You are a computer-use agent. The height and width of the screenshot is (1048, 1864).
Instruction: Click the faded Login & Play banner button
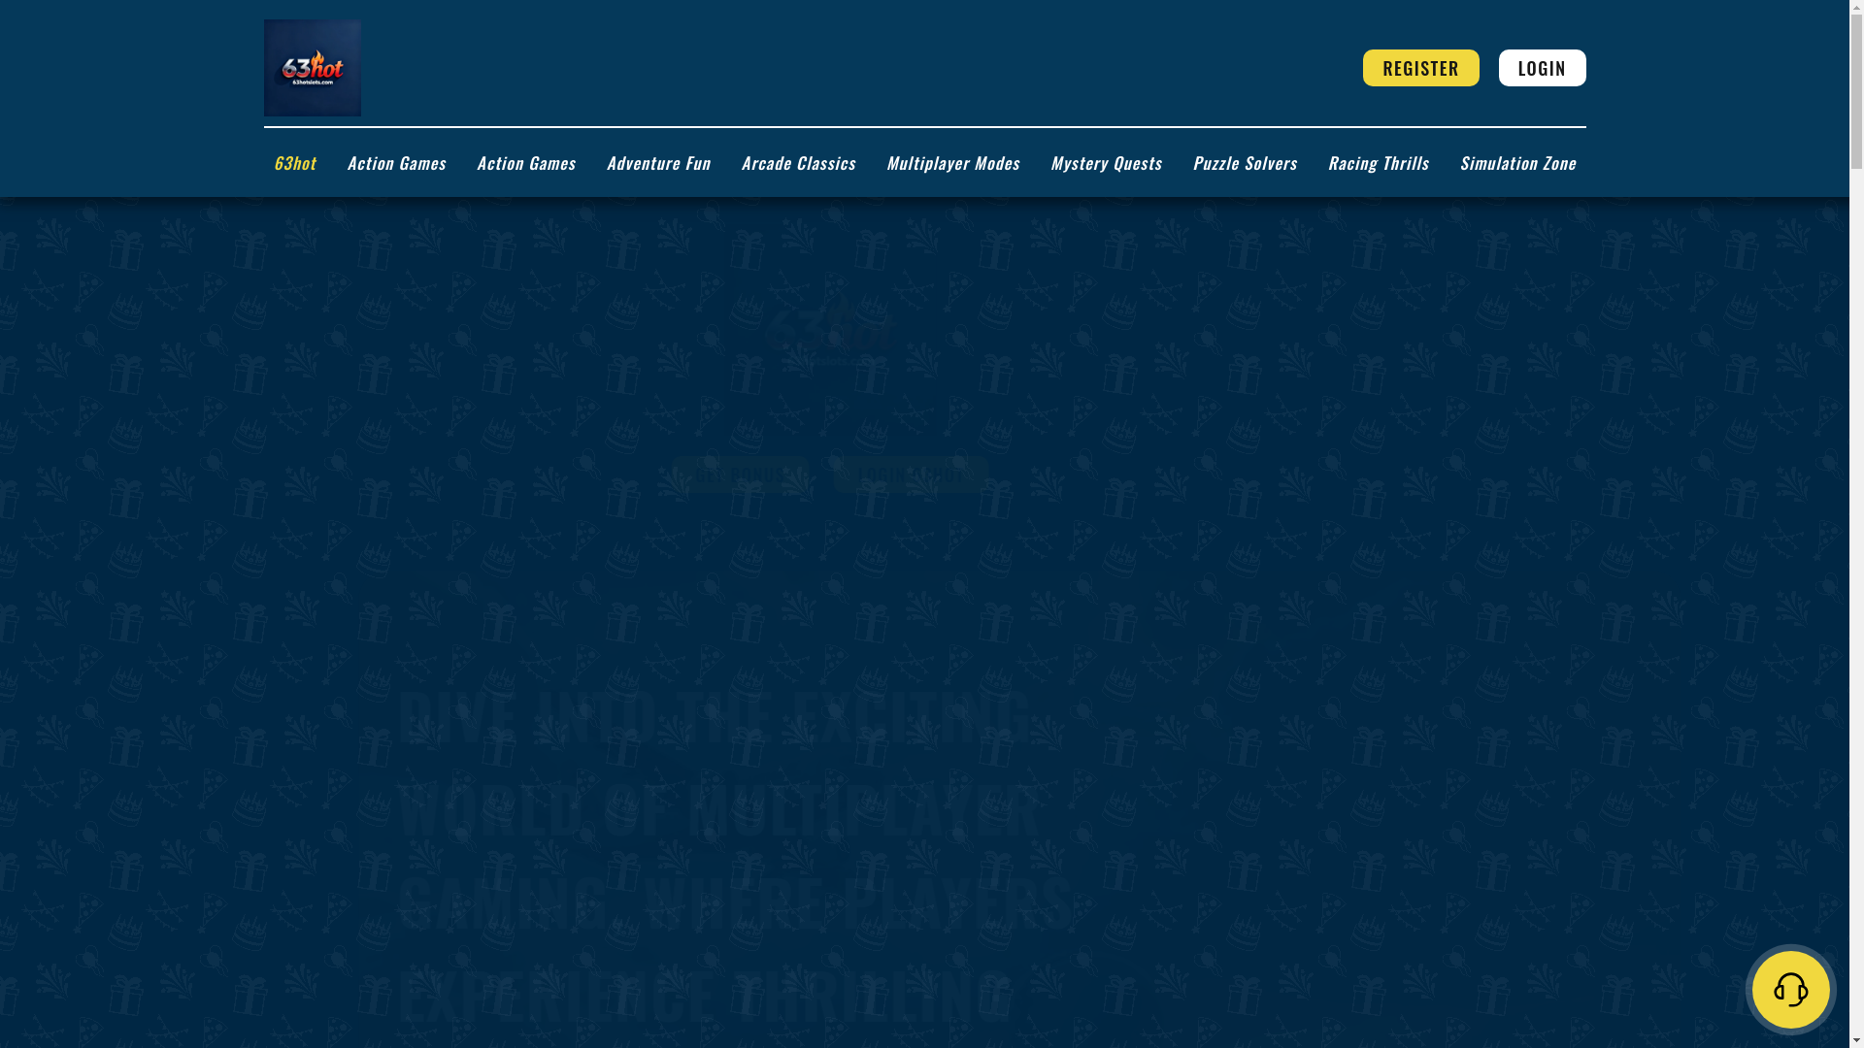910,475
